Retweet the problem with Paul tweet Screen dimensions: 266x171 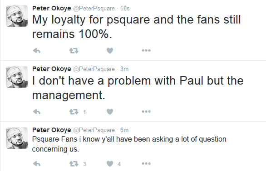tap(74, 112)
